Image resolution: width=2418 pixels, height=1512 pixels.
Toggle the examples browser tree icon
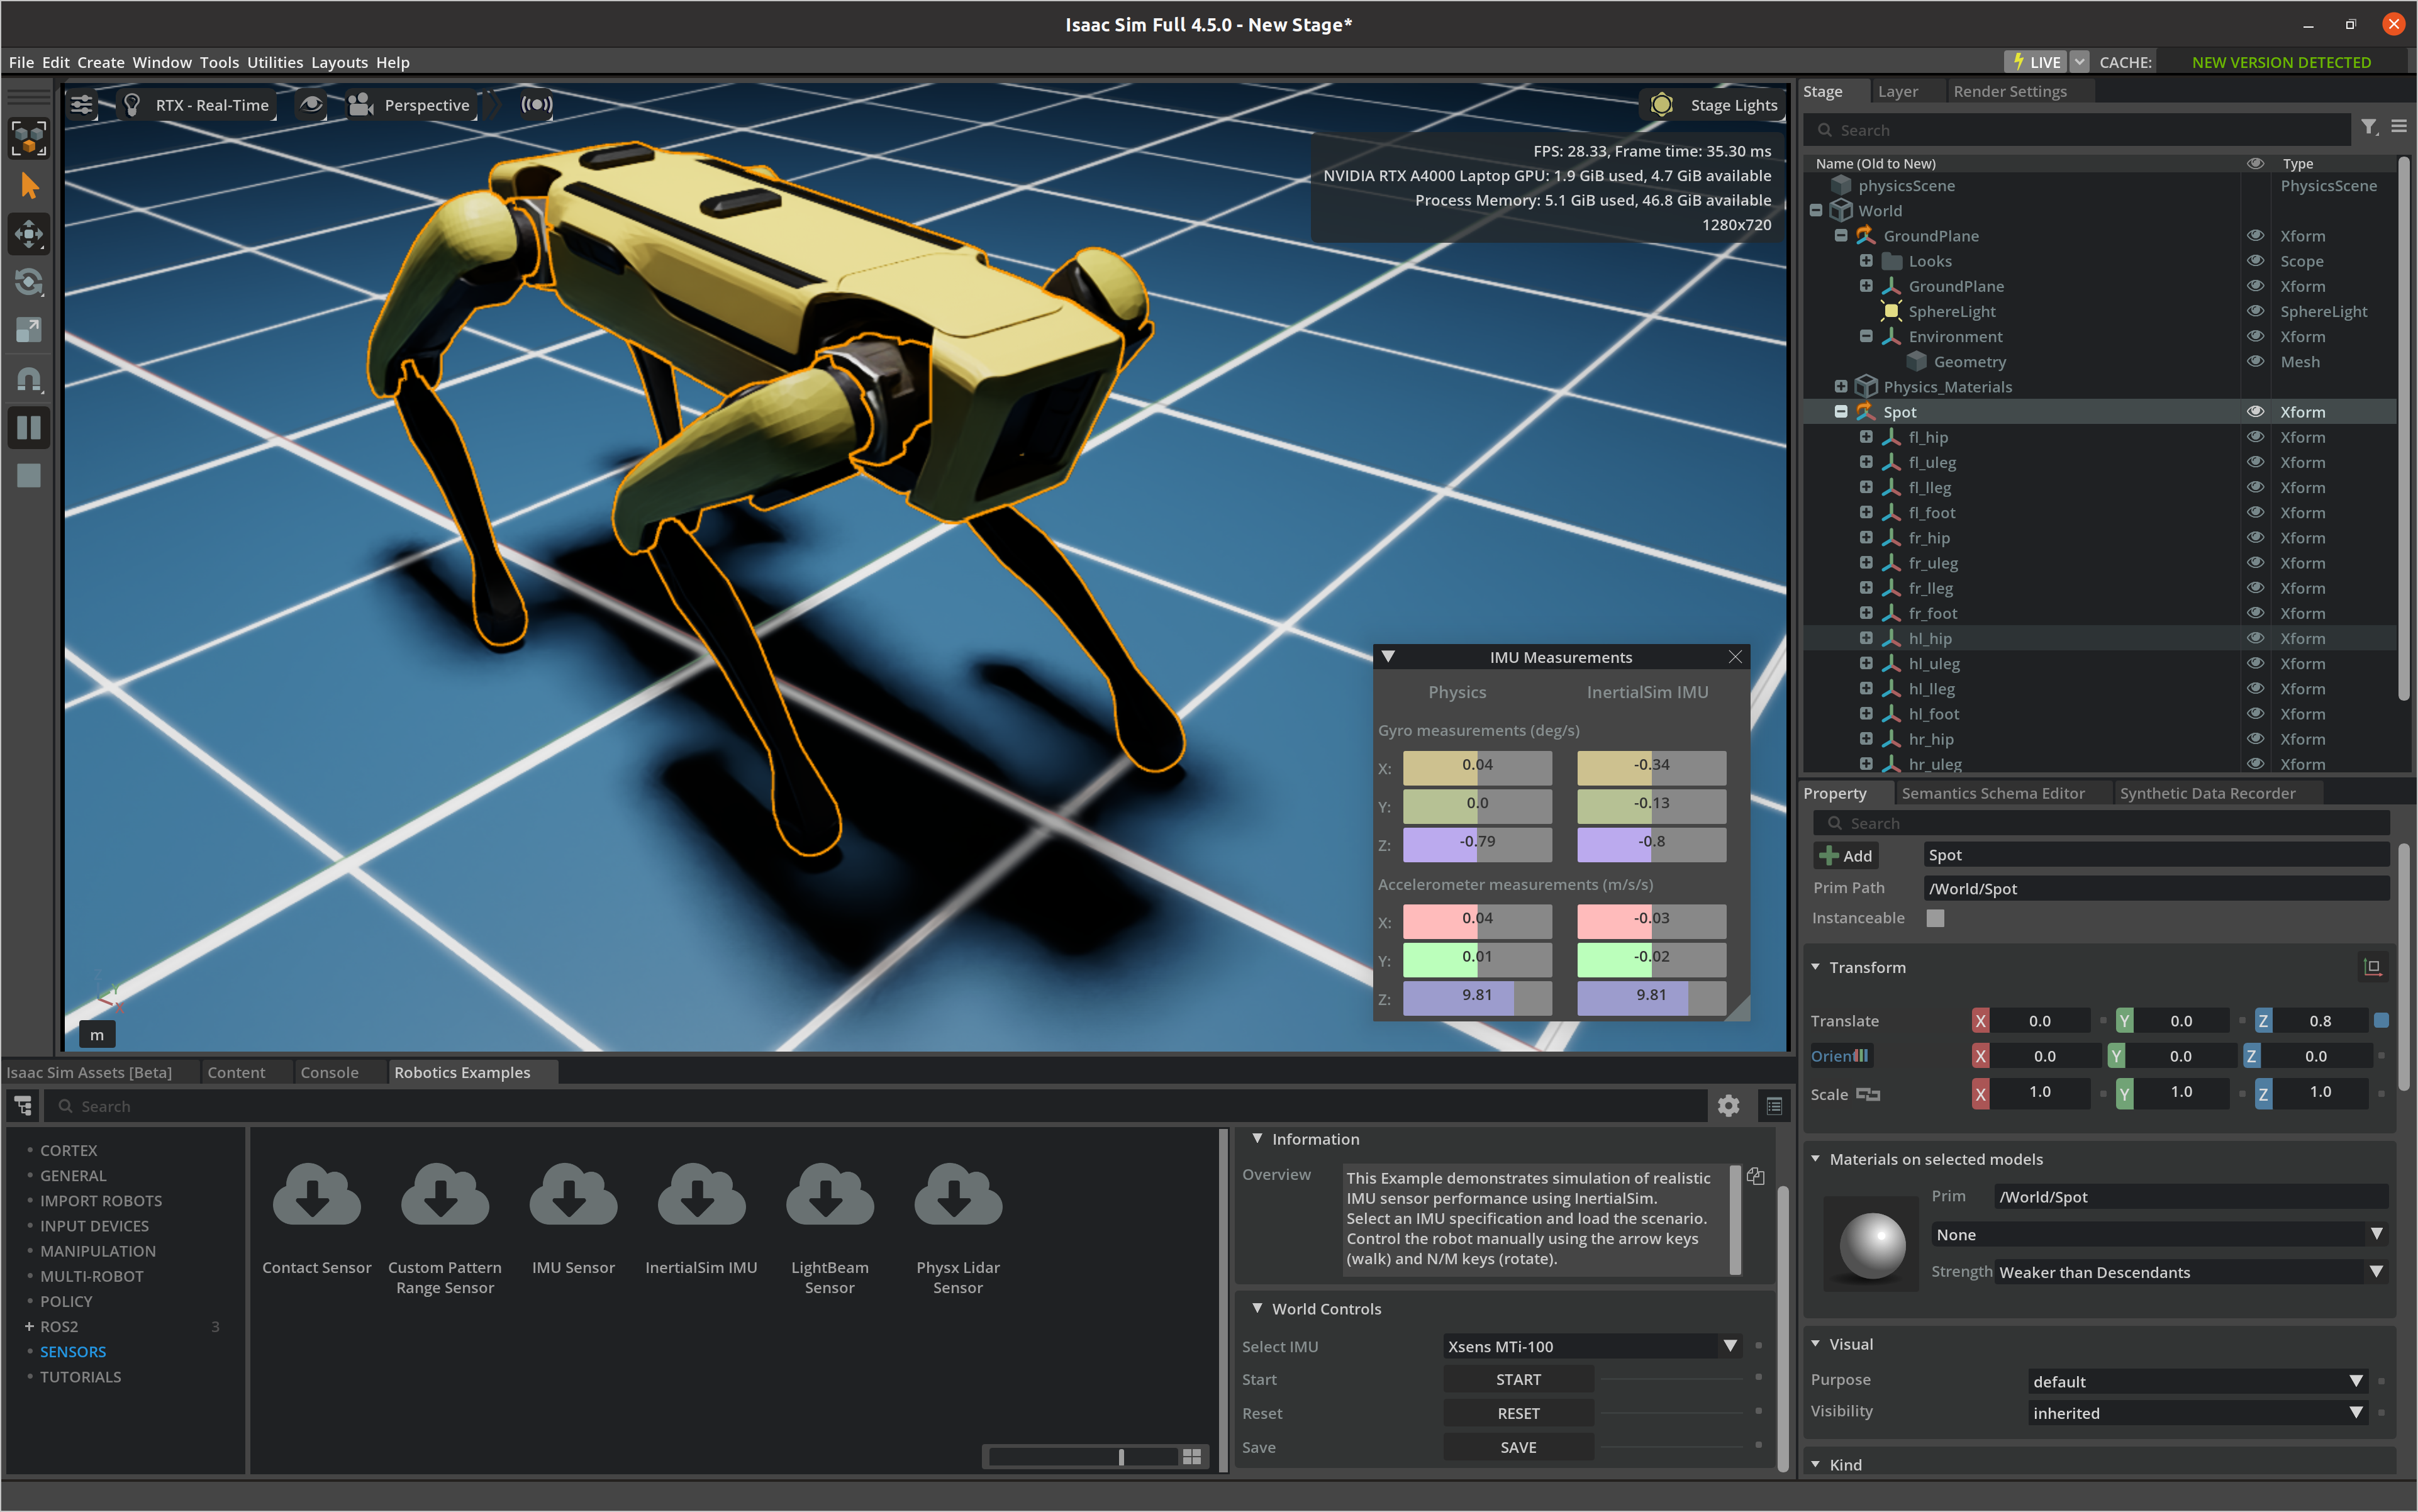pos(23,1105)
